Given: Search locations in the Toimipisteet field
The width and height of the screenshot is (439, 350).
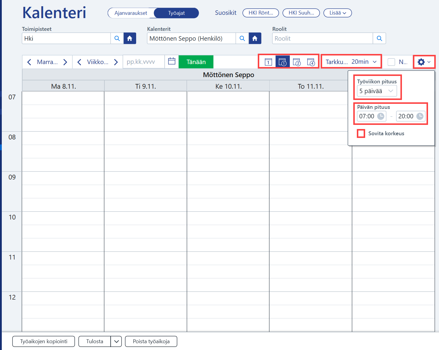Looking at the screenshot, I should coord(117,39).
